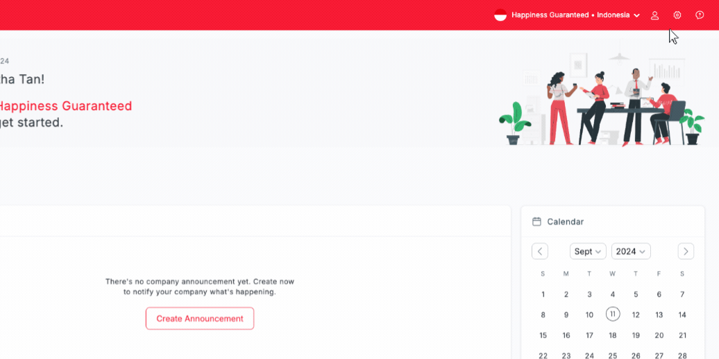The image size is (719, 359).
Task: Open the 2024 year dropdown
Action: tap(631, 252)
